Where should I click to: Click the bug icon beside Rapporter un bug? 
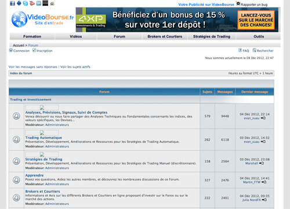238,3
